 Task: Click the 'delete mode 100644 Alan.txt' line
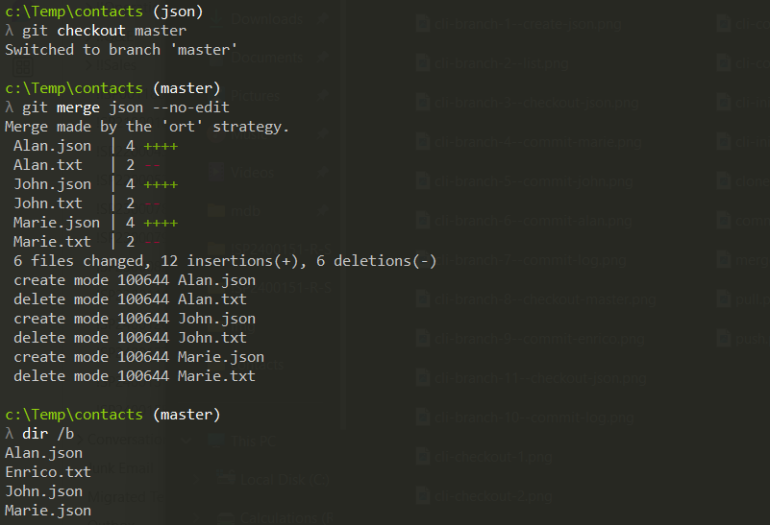pyautogui.click(x=130, y=299)
